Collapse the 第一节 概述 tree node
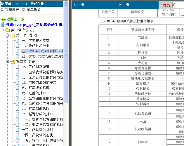 pyautogui.click(x=7, y=35)
